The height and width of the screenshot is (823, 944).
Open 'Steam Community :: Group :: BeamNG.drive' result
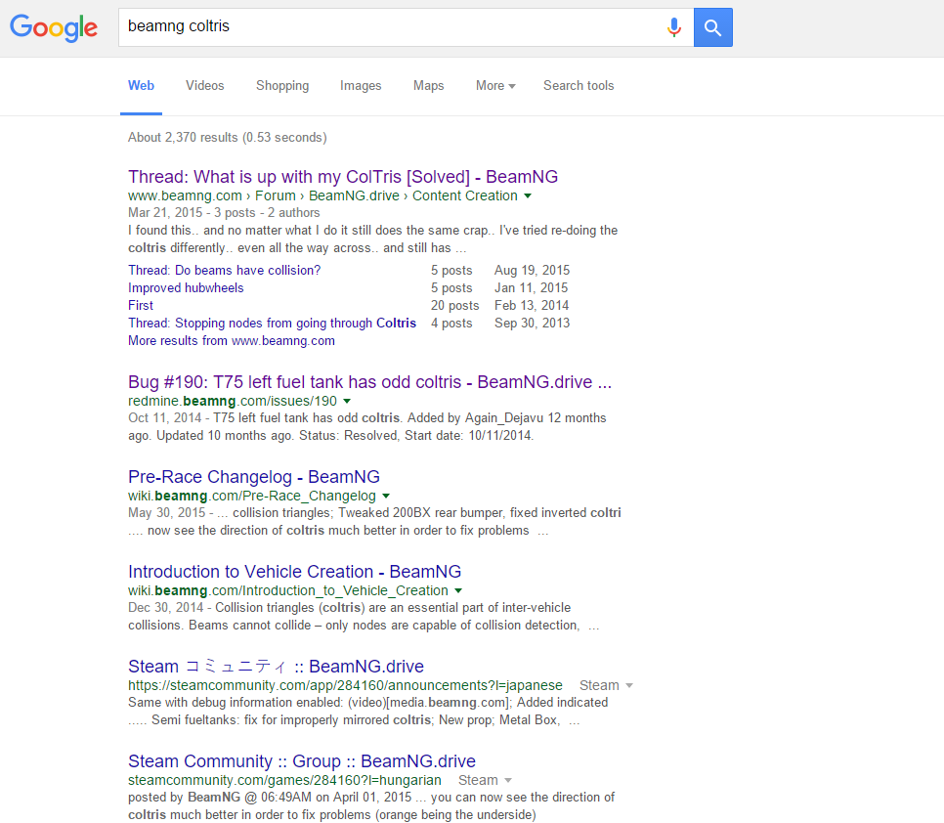pyautogui.click(x=302, y=761)
